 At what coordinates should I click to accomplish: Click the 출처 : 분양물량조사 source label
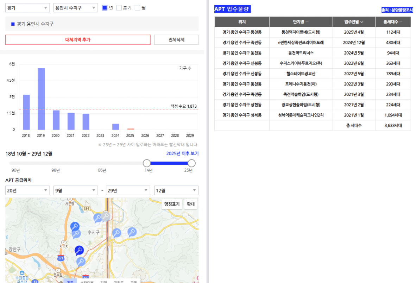point(397,10)
